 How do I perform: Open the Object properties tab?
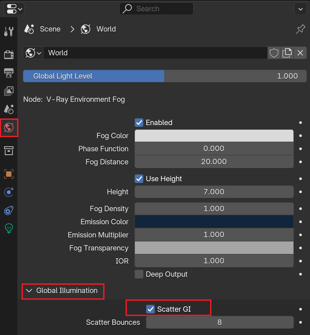coord(9,174)
